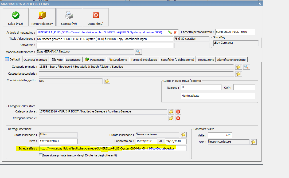Switch to the Spedizione tab
The image size is (289, 178).
click(118, 60)
